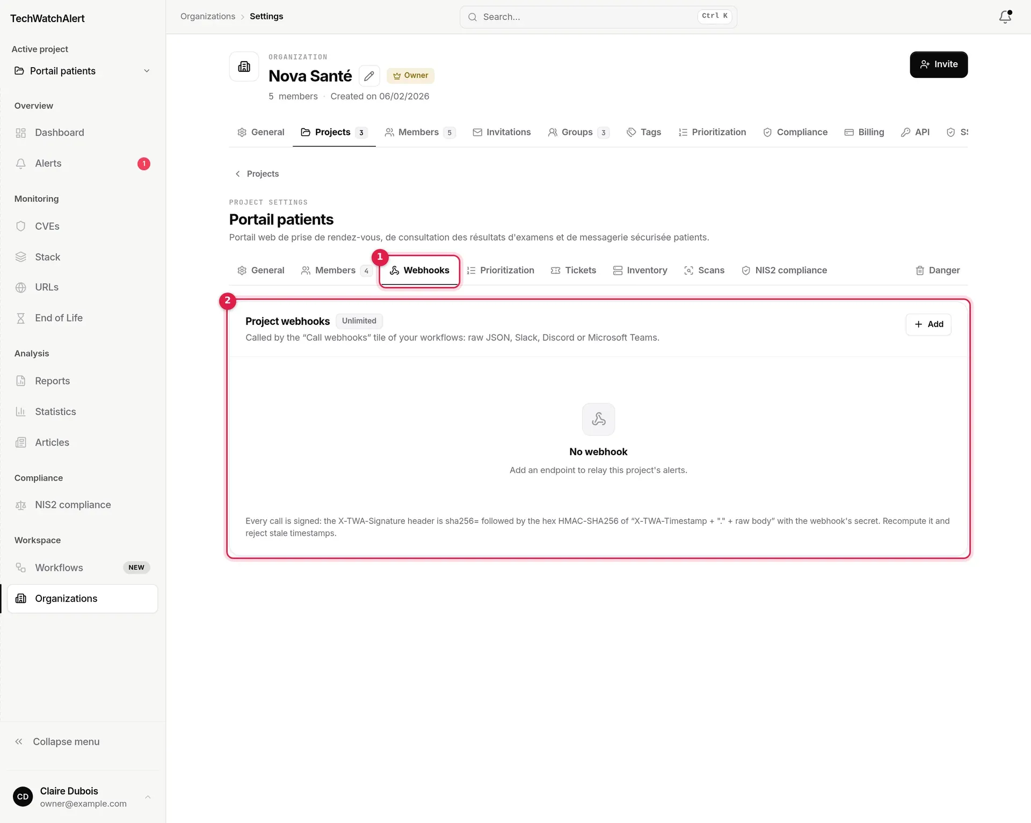Expand the Portail patients project selector
Screen dimensions: 1031x823
[x=82, y=71]
